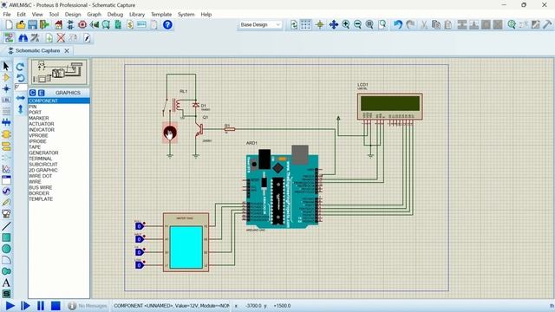The height and width of the screenshot is (312, 555).
Task: Click the Rotate clockwise icon
Action: (20, 67)
